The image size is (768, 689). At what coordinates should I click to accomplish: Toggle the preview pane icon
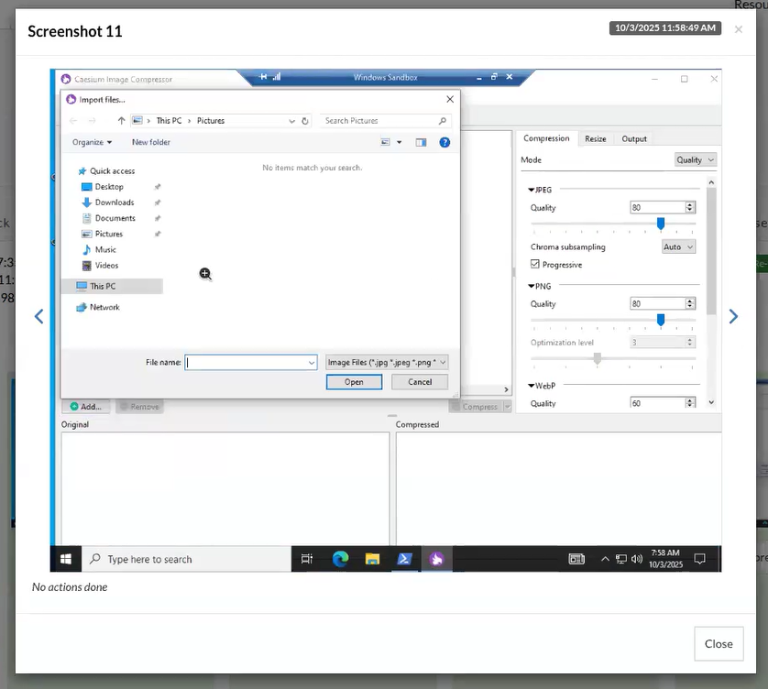[421, 142]
